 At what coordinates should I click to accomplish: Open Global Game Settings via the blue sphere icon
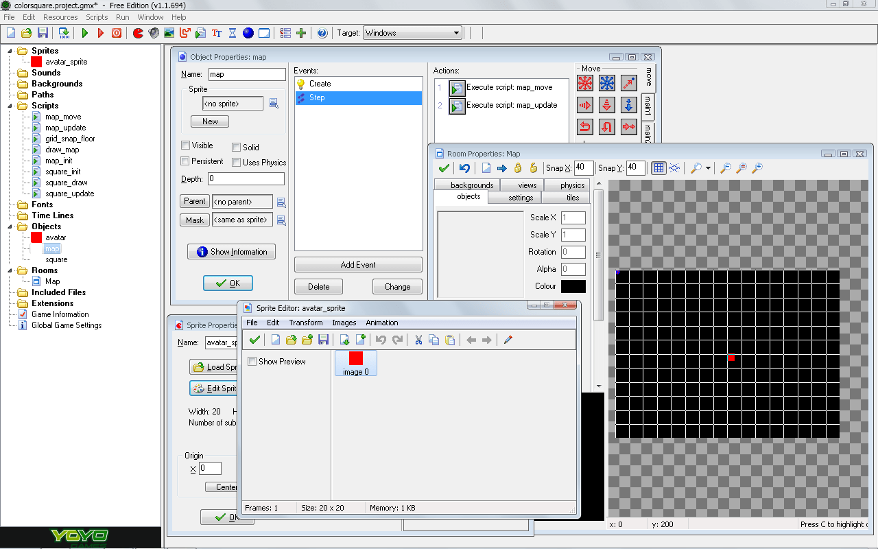[248, 32]
